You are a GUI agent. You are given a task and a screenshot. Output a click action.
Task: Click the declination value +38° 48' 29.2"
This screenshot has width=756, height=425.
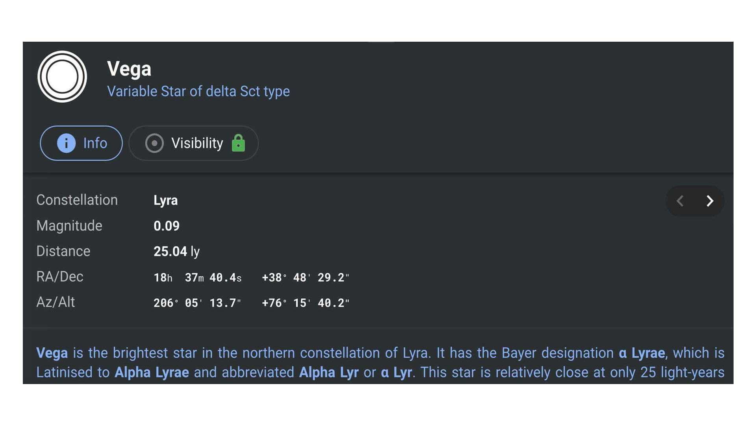[x=305, y=278]
